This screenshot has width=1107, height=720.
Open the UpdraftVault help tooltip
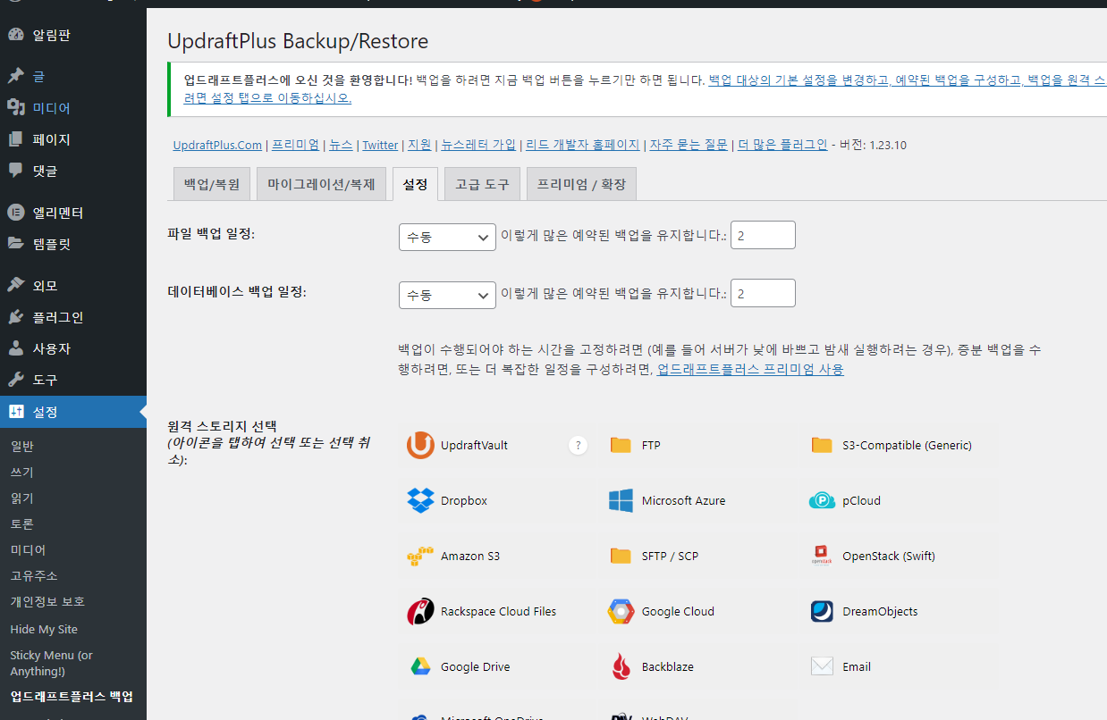point(578,445)
